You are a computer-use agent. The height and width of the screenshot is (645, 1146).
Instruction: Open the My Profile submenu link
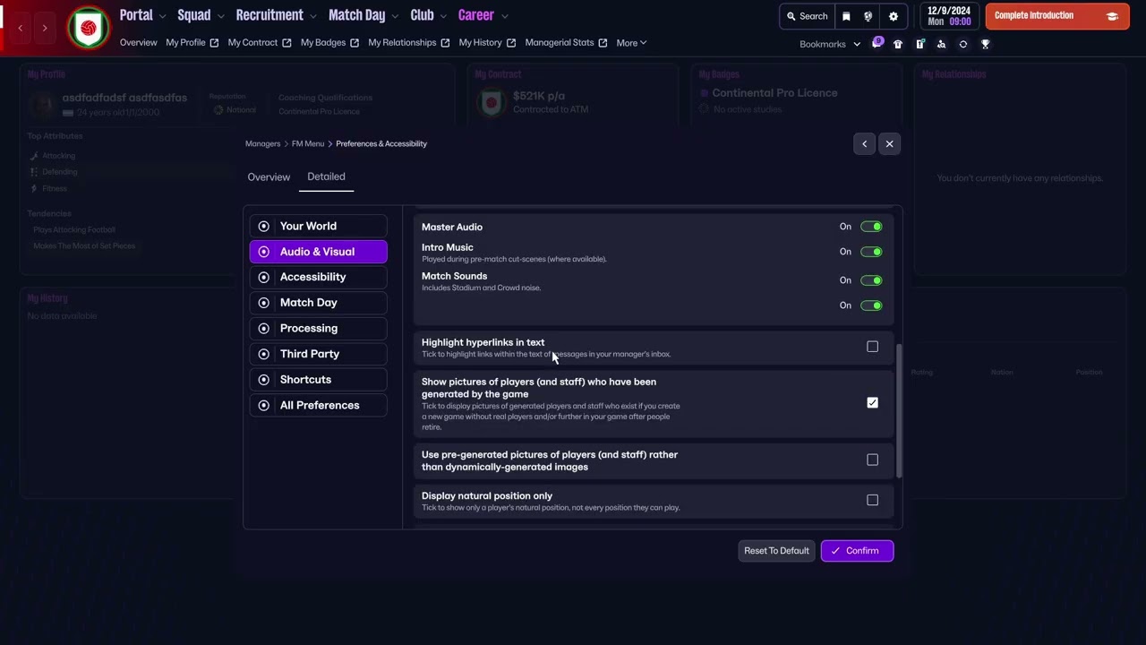(185, 43)
